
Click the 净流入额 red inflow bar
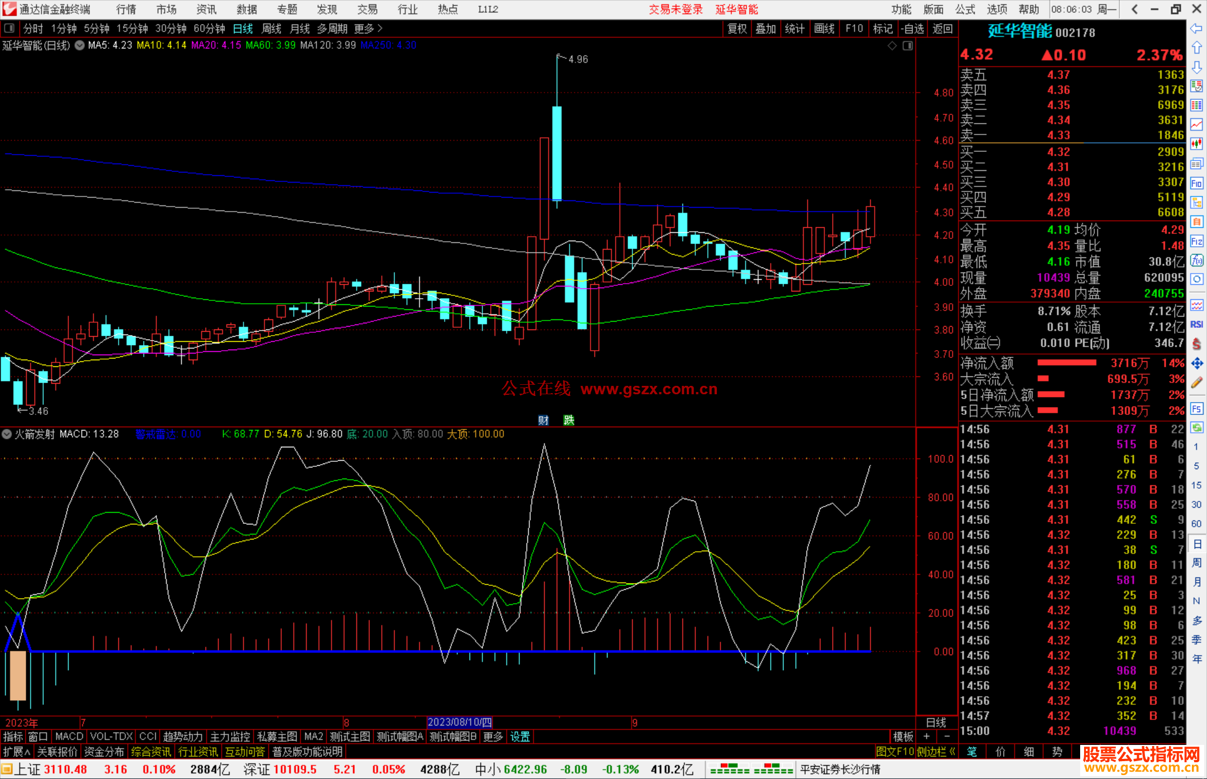point(1066,363)
